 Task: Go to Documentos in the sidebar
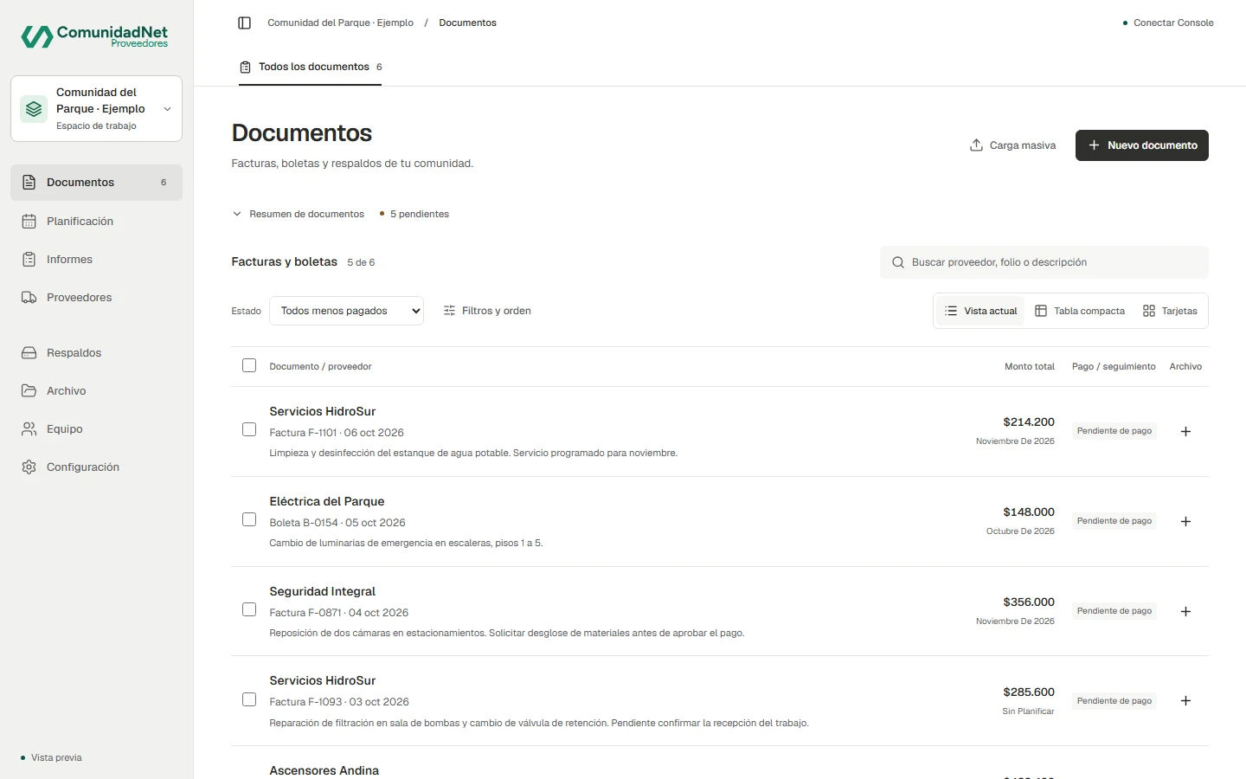pos(97,183)
